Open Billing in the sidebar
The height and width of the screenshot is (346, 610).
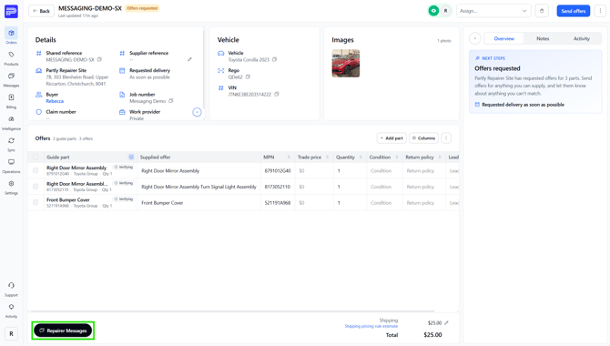[11, 101]
